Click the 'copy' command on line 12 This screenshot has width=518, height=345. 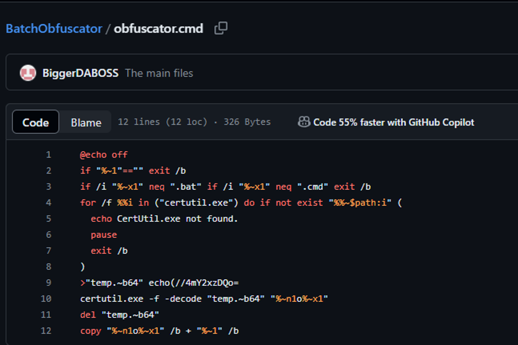click(91, 331)
